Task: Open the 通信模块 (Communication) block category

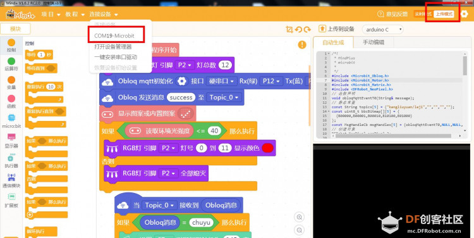Action: point(11,180)
